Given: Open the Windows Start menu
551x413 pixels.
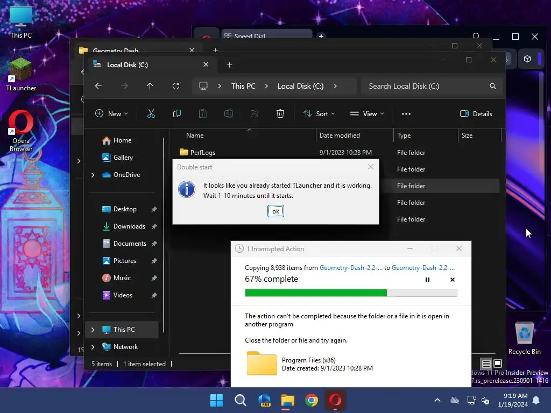Looking at the screenshot, I should point(216,400).
